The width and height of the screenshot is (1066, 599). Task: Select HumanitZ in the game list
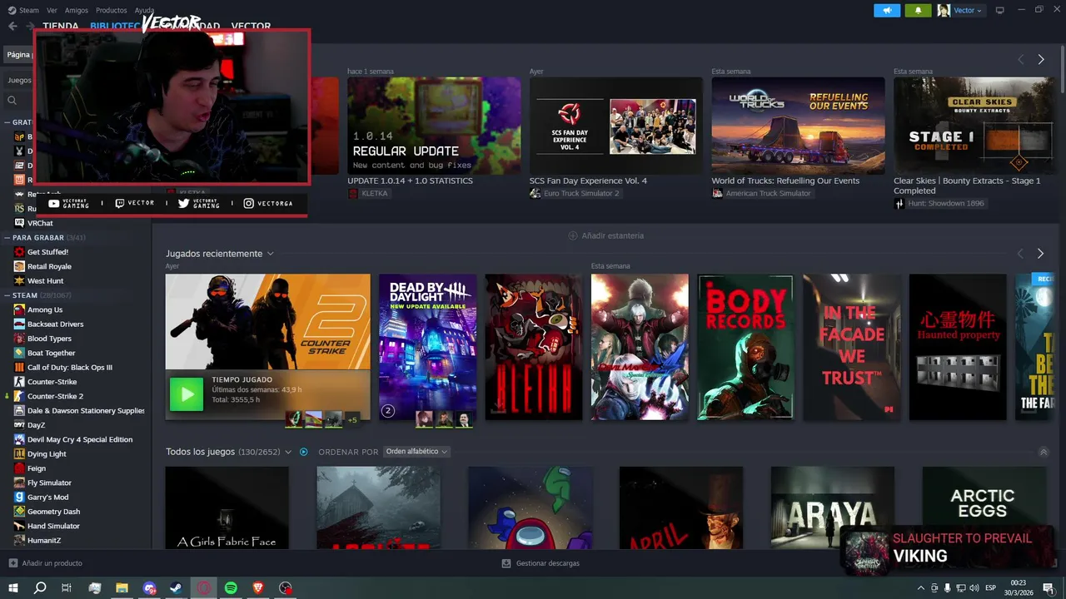tap(45, 540)
